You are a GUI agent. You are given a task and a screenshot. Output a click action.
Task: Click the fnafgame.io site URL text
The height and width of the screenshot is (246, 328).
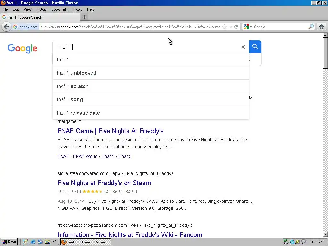pyautogui.click(x=70, y=121)
